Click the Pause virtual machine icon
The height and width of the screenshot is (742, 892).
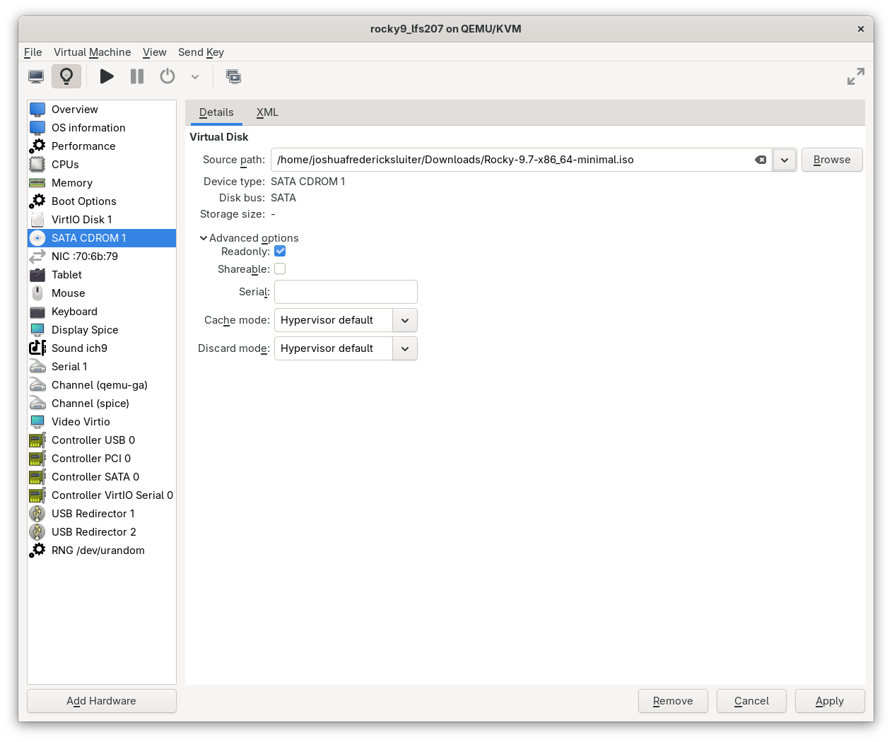(137, 76)
